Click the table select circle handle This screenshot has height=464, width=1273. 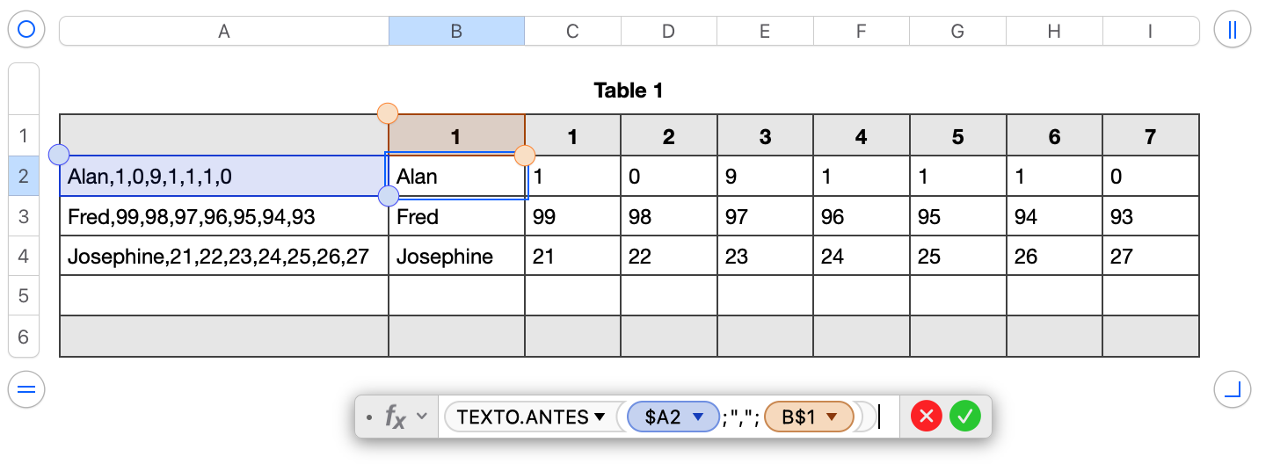[x=26, y=30]
